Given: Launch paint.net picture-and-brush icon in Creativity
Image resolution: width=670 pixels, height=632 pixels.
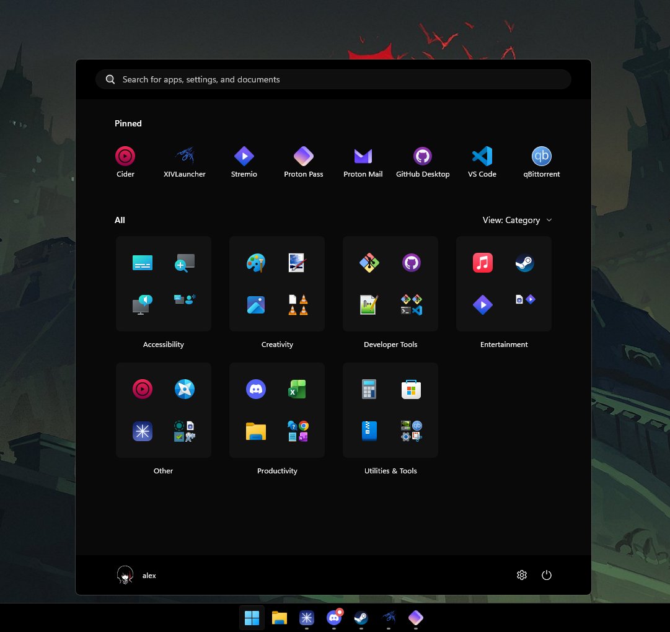Looking at the screenshot, I should [296, 263].
